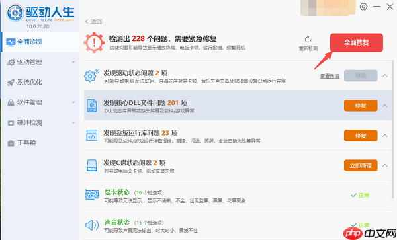Click the red 全面修复 button
This screenshot has width=397, height=240.
tap(356, 42)
